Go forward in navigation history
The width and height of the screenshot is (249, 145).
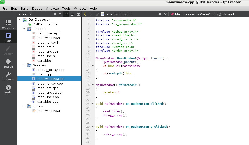point(91,14)
